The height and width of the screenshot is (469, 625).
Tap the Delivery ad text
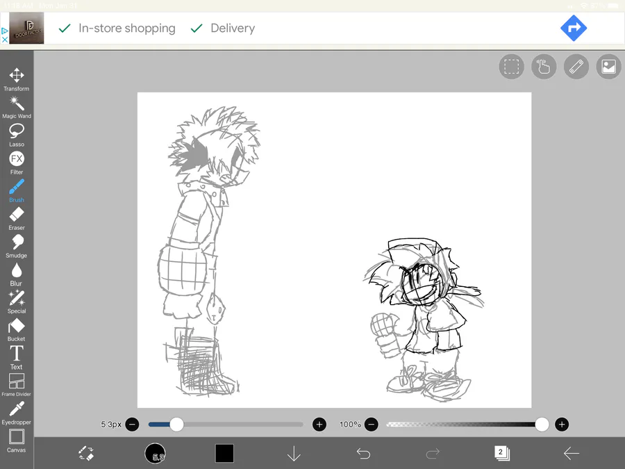point(233,28)
